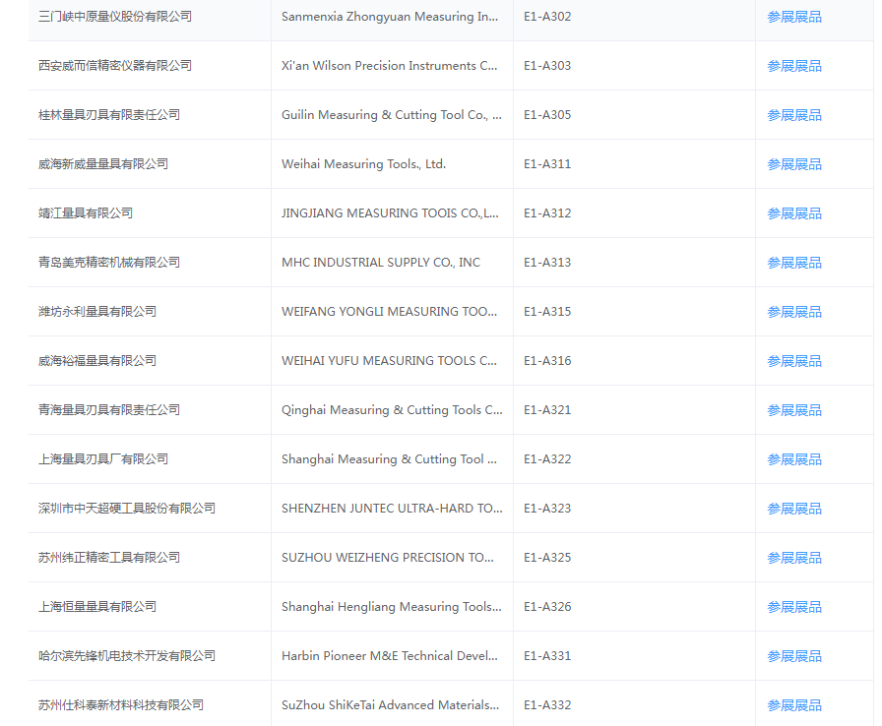Click booth number E1-A322
Image resolution: width=882 pixels, height=726 pixels.
click(x=547, y=459)
